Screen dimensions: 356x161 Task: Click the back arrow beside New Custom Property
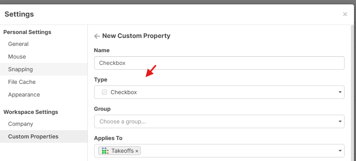[97, 36]
